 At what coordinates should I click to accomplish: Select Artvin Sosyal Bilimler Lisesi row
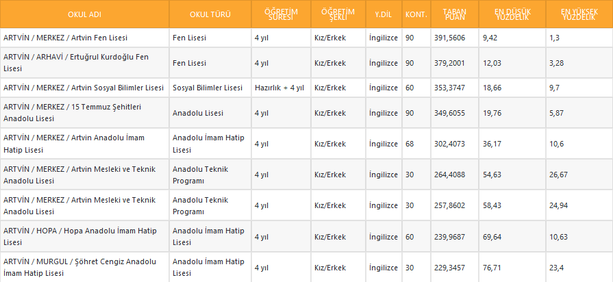pyautogui.click(x=84, y=88)
